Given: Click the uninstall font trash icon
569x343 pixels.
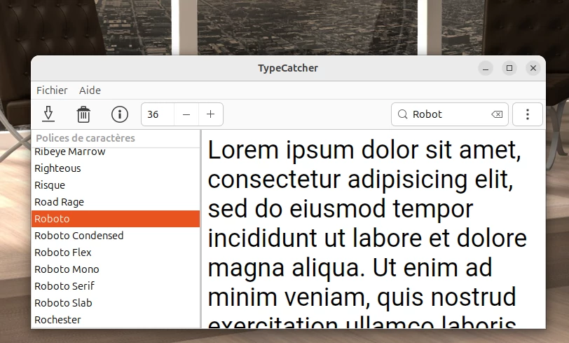Looking at the screenshot, I should tap(83, 114).
